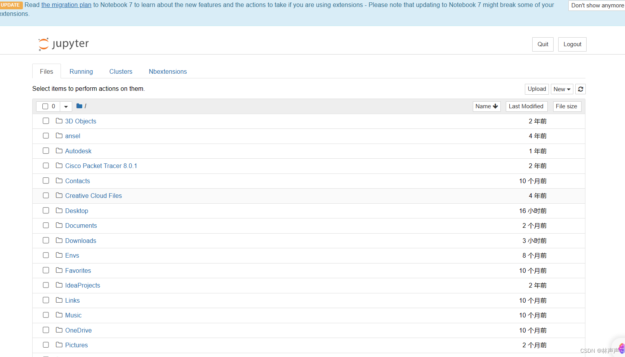The width and height of the screenshot is (625, 357).
Task: Click the folder icon beside Pictures
Action: pos(59,345)
